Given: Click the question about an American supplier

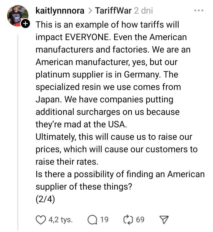Looking at the screenshot, I should tap(120, 174).
